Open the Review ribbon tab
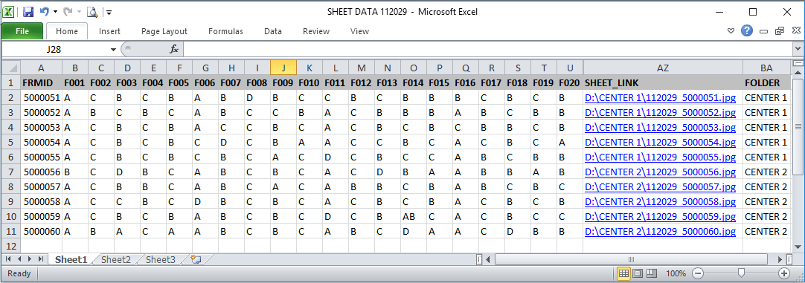Image resolution: width=805 pixels, height=283 pixels. click(315, 31)
